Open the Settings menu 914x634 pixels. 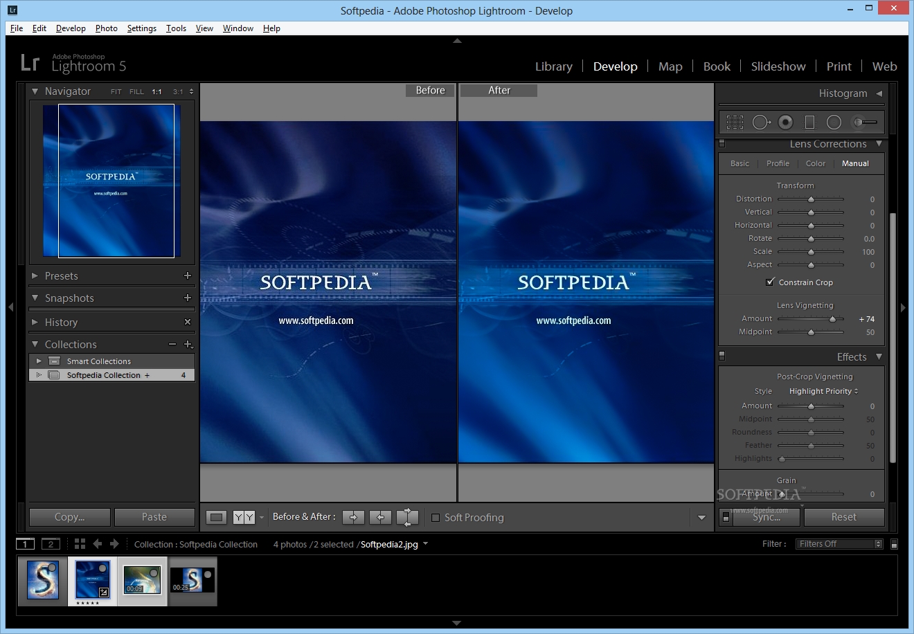coord(141,28)
